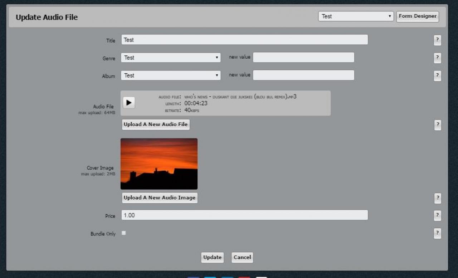Image resolution: width=458 pixels, height=278 pixels.
Task: Expand the Album dropdown list
Action: point(171,75)
